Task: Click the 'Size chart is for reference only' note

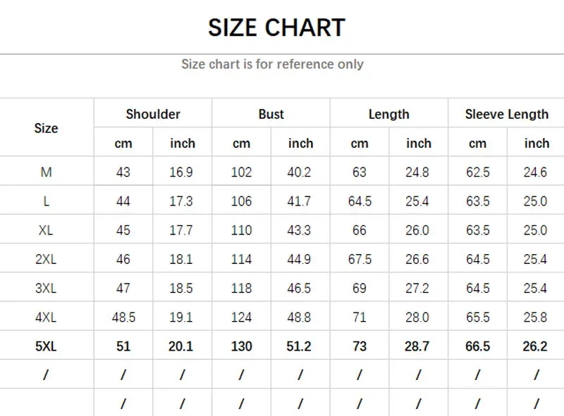Action: 272,64
